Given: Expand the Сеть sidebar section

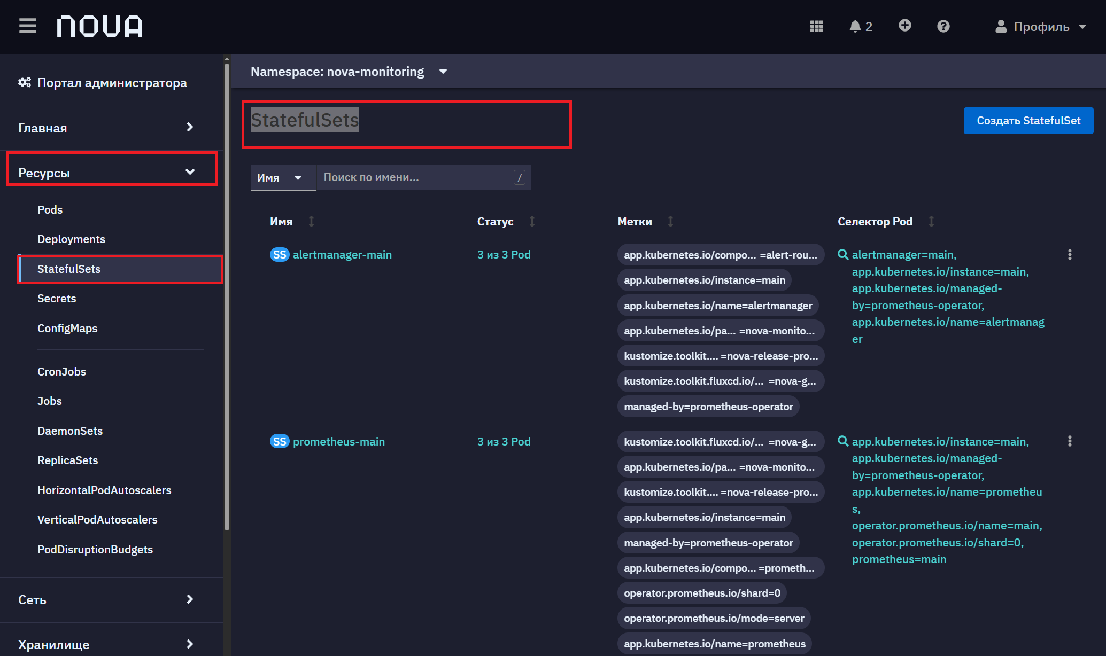Looking at the screenshot, I should click(111, 600).
